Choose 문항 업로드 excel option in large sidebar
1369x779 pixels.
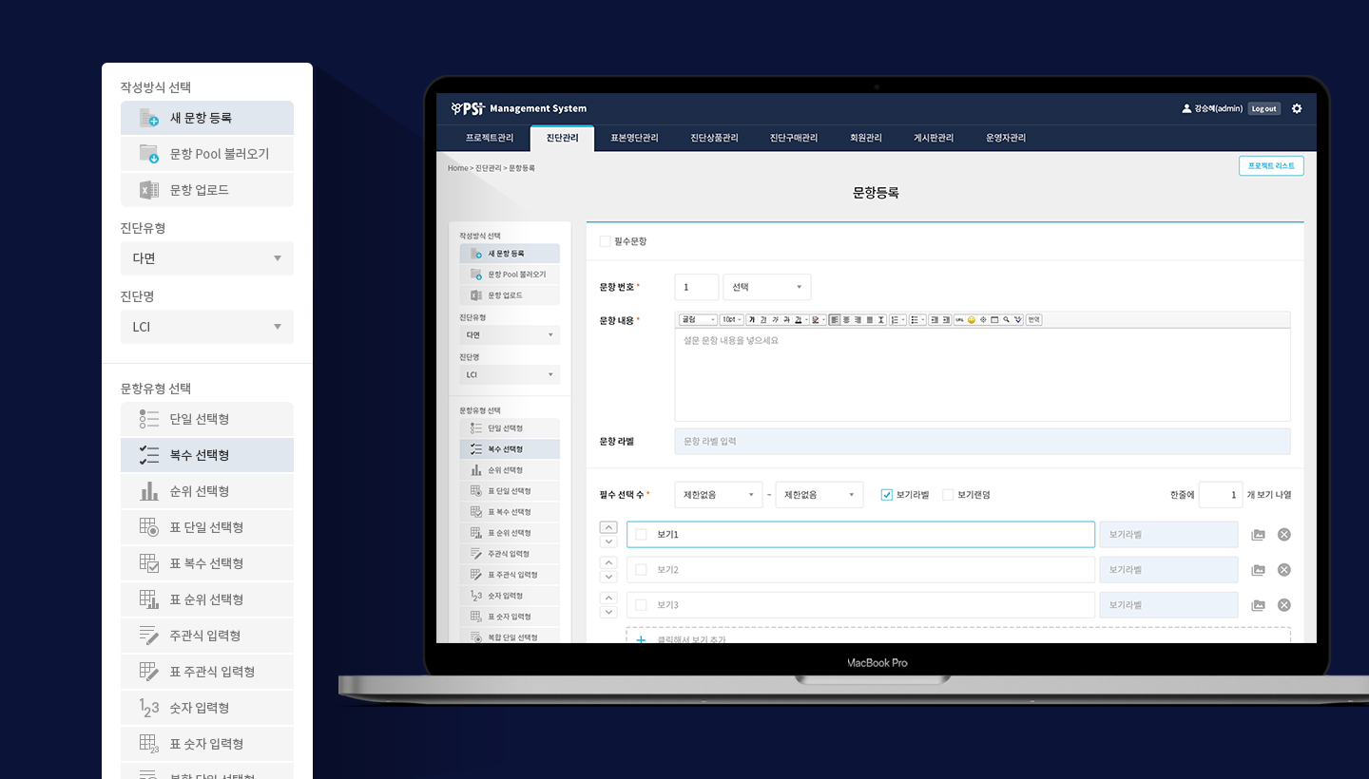207,190
